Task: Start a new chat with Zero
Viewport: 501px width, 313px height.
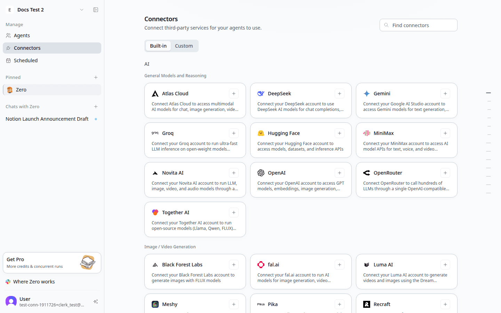Action: pyautogui.click(x=96, y=106)
